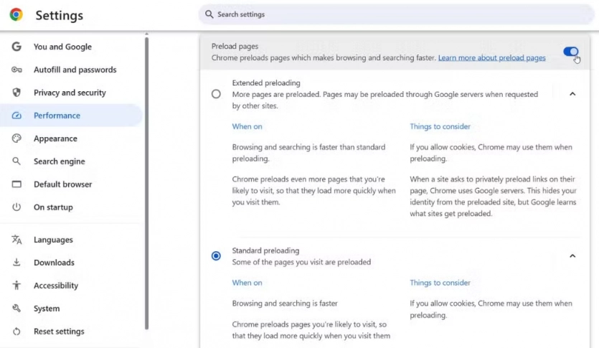Click the magnifier Search engine icon
Image resolution: width=599 pixels, height=348 pixels.
(16, 161)
